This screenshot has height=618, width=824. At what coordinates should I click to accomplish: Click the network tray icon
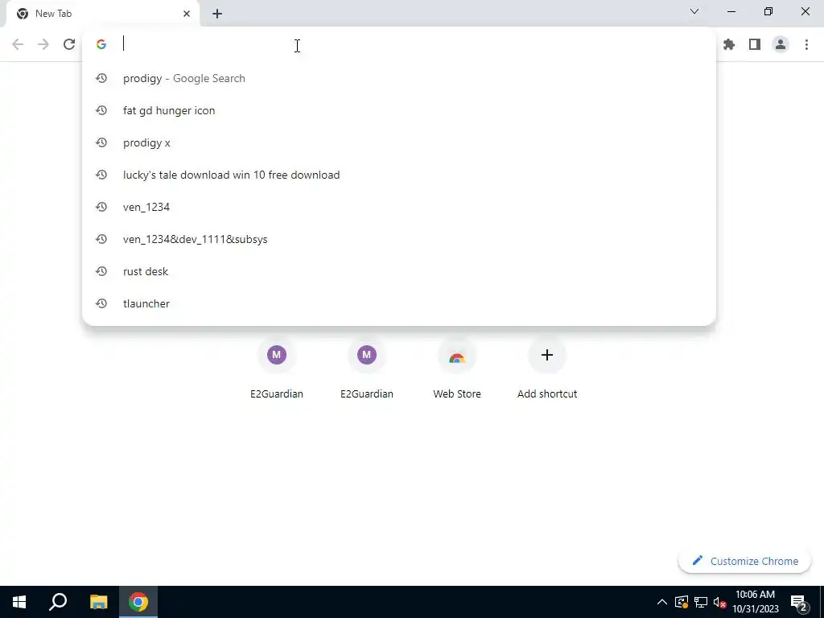(x=701, y=602)
